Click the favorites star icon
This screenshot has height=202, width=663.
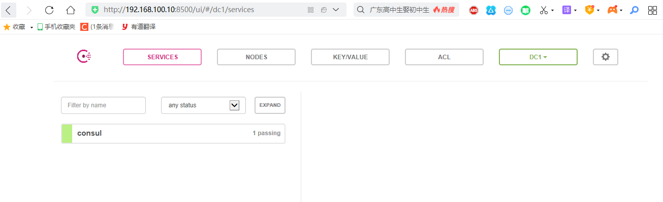click(7, 27)
